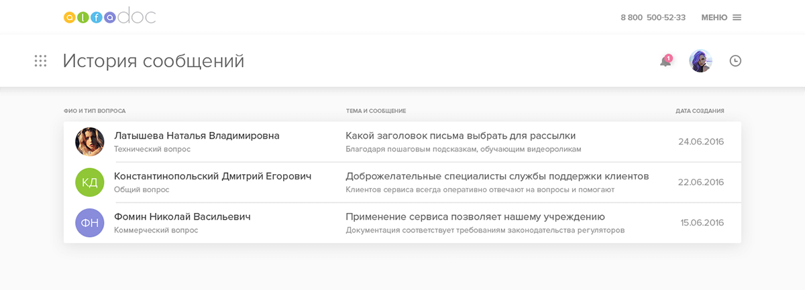Click the purple ФН avatar circle
This screenshot has height=290, width=805.
click(90, 222)
